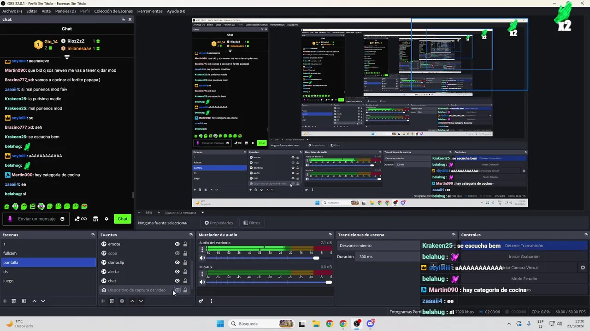Remove selected source with trash icon
Screen dimensions: 590x331
click(x=112, y=301)
